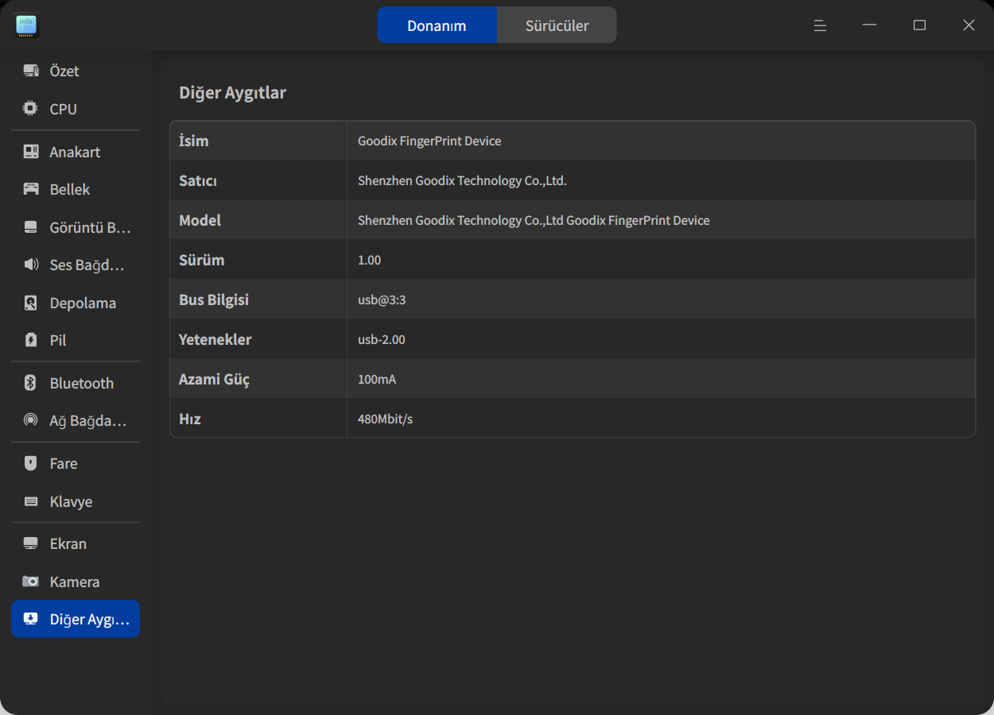The image size is (994, 715).
Task: Click the Klavye keyboard icon
Action: pos(31,501)
